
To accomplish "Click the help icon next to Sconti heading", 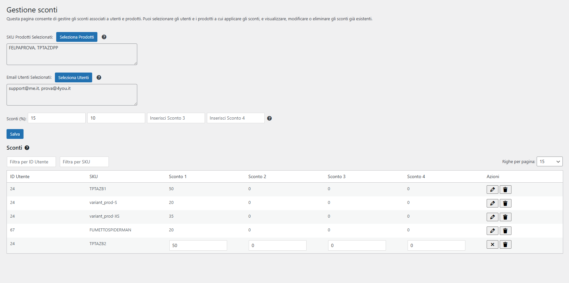I will 27,148.
